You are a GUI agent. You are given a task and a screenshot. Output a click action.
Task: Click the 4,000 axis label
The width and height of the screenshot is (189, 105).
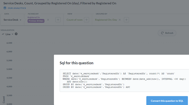9,87
